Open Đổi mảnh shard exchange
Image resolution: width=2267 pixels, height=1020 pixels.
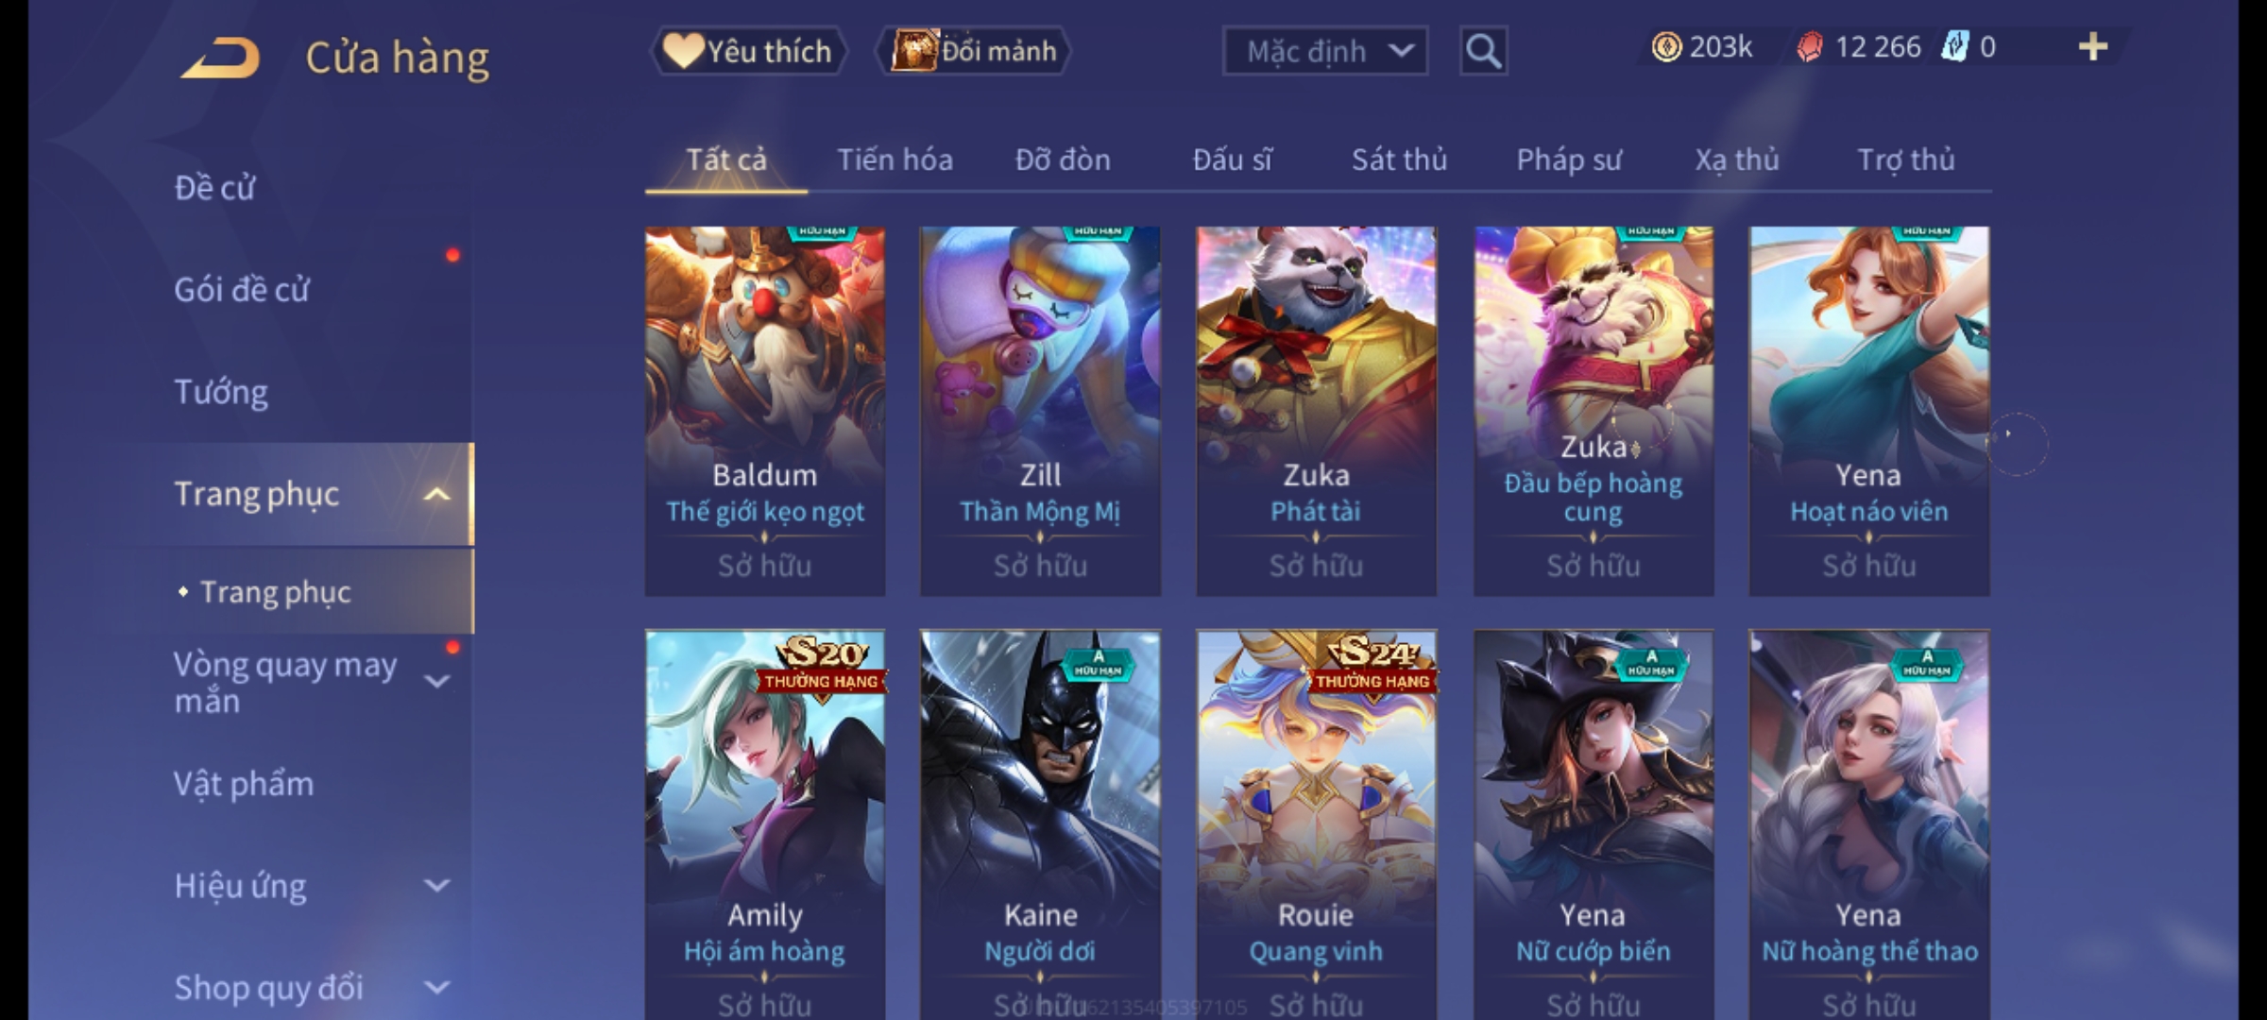[974, 51]
